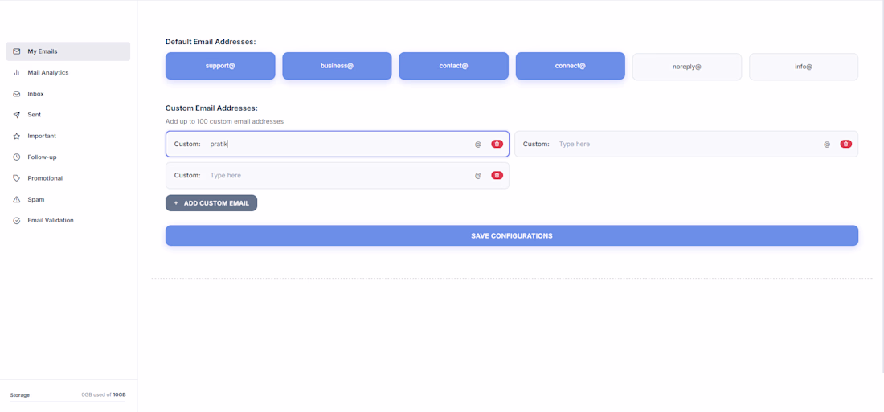Click the paper plane Sent icon
This screenshot has width=884, height=412.
tap(17, 114)
